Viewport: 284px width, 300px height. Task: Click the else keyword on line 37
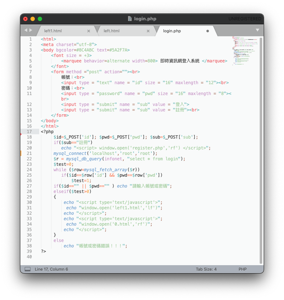click(x=58, y=241)
